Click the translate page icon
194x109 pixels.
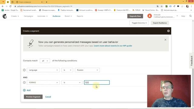158,6
